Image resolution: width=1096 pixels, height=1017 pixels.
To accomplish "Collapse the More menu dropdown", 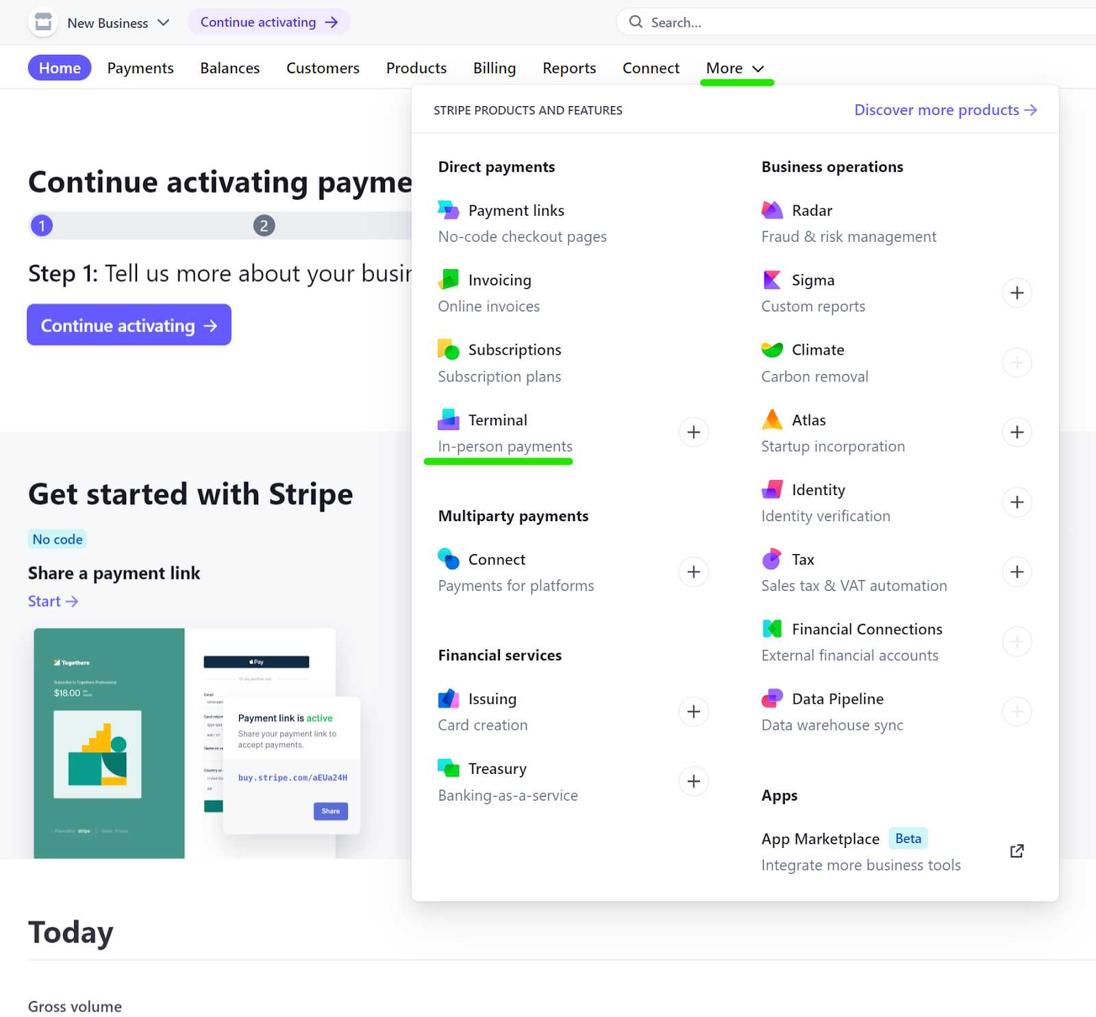I will [735, 68].
